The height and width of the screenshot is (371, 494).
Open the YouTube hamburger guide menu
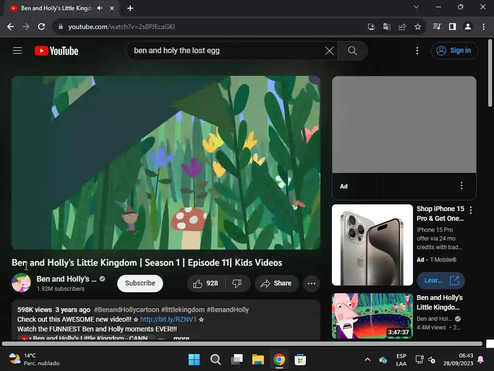pyautogui.click(x=17, y=50)
